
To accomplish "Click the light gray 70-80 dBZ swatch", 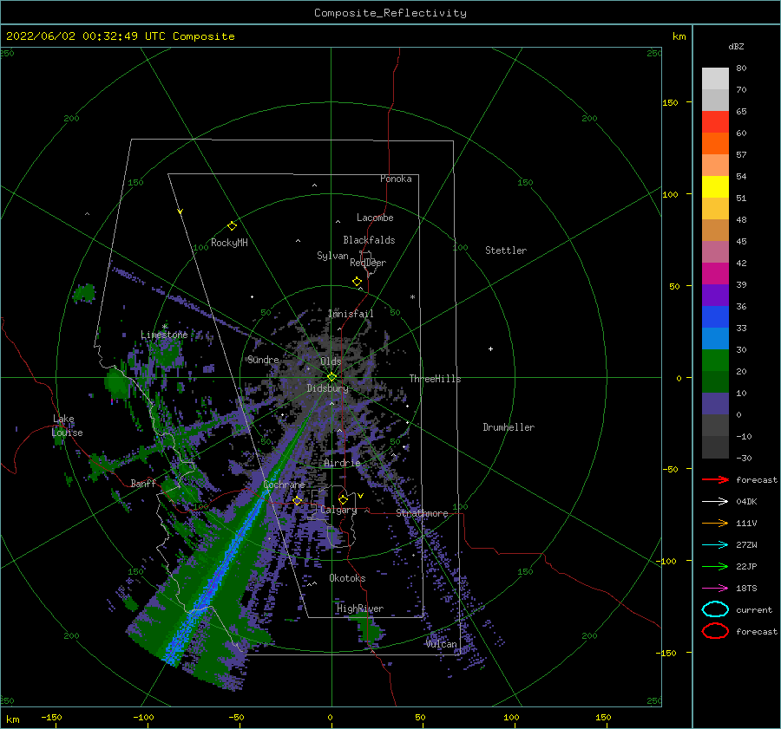I will coord(715,78).
